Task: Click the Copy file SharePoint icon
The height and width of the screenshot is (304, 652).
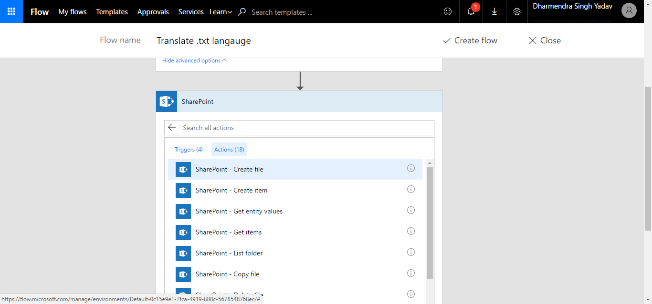Action: click(183, 274)
